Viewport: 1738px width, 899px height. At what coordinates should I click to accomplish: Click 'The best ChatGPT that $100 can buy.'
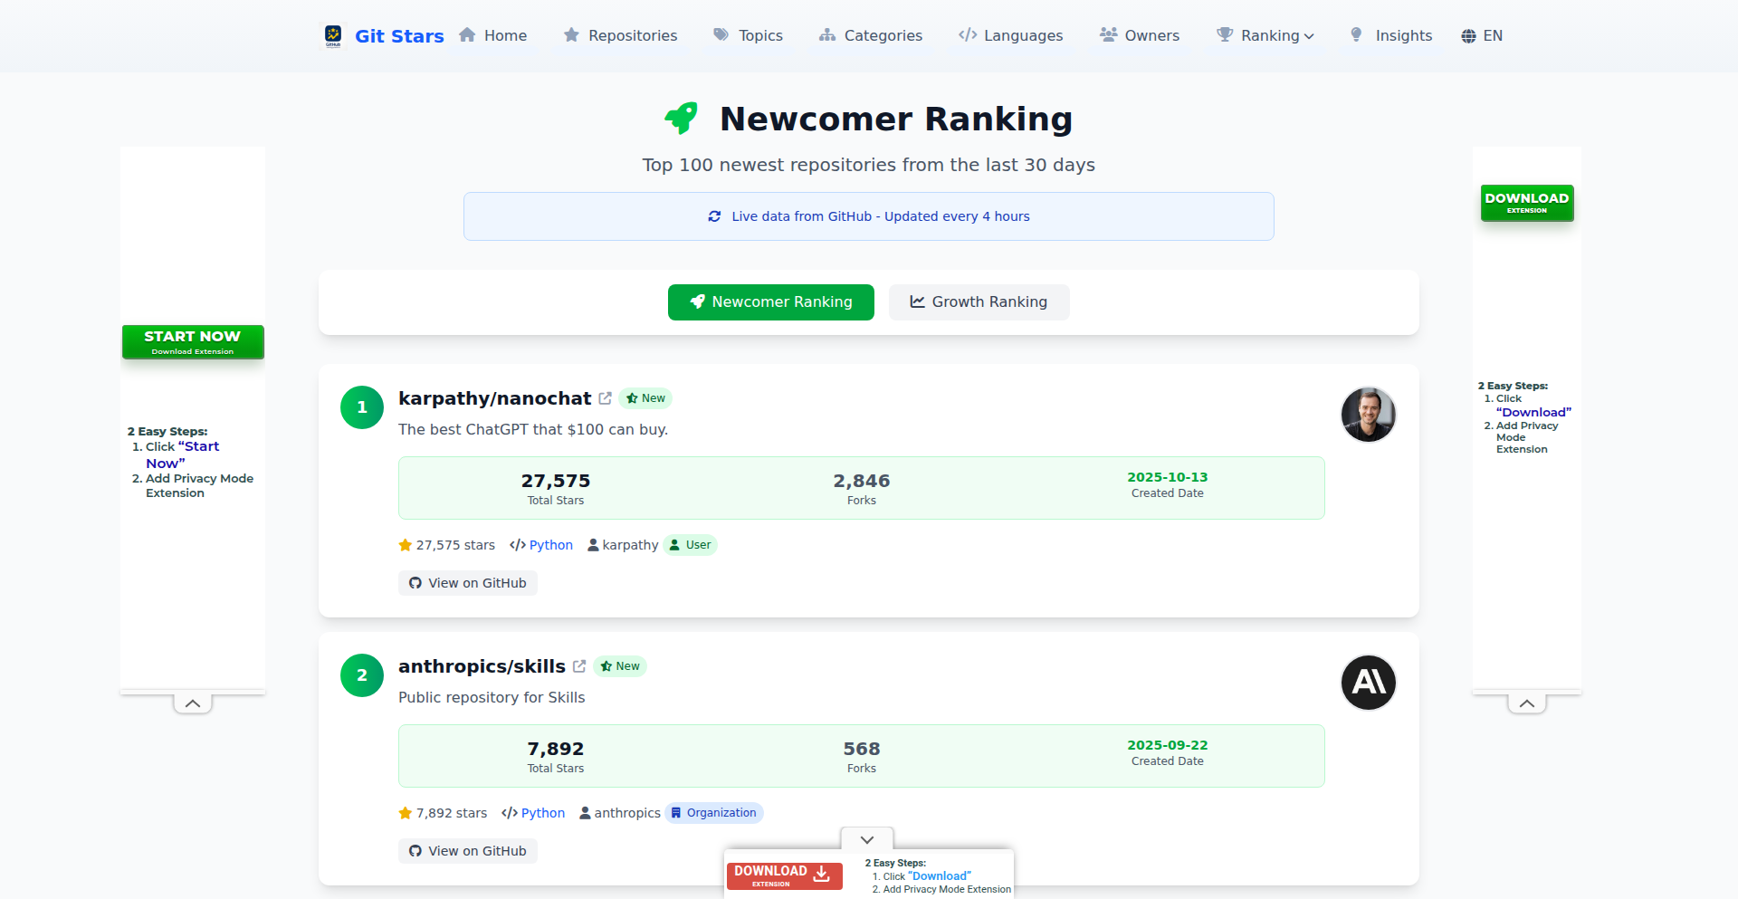(x=533, y=429)
